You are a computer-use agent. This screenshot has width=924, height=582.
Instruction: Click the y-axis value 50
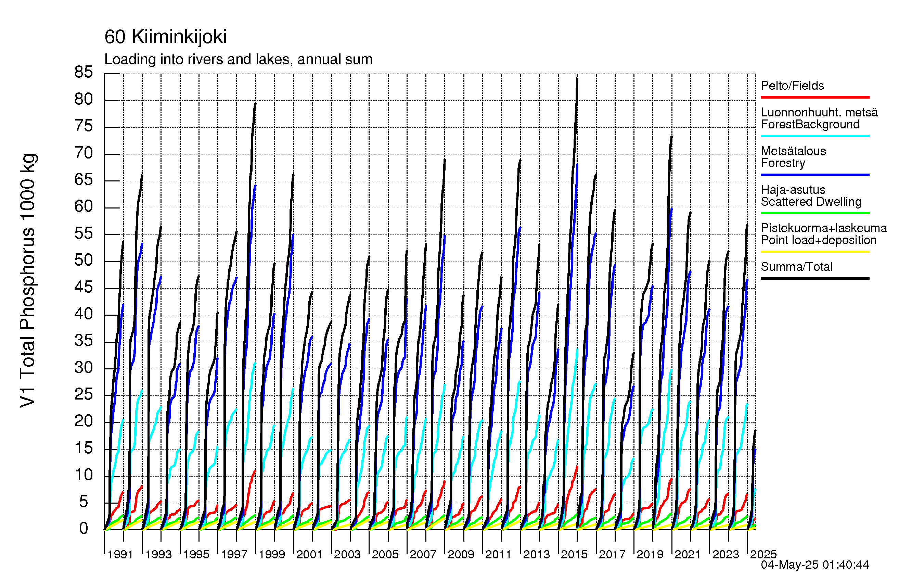pyautogui.click(x=84, y=260)
